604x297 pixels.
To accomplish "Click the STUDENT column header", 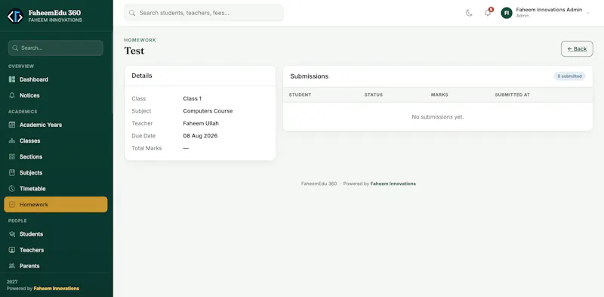I will 300,94.
